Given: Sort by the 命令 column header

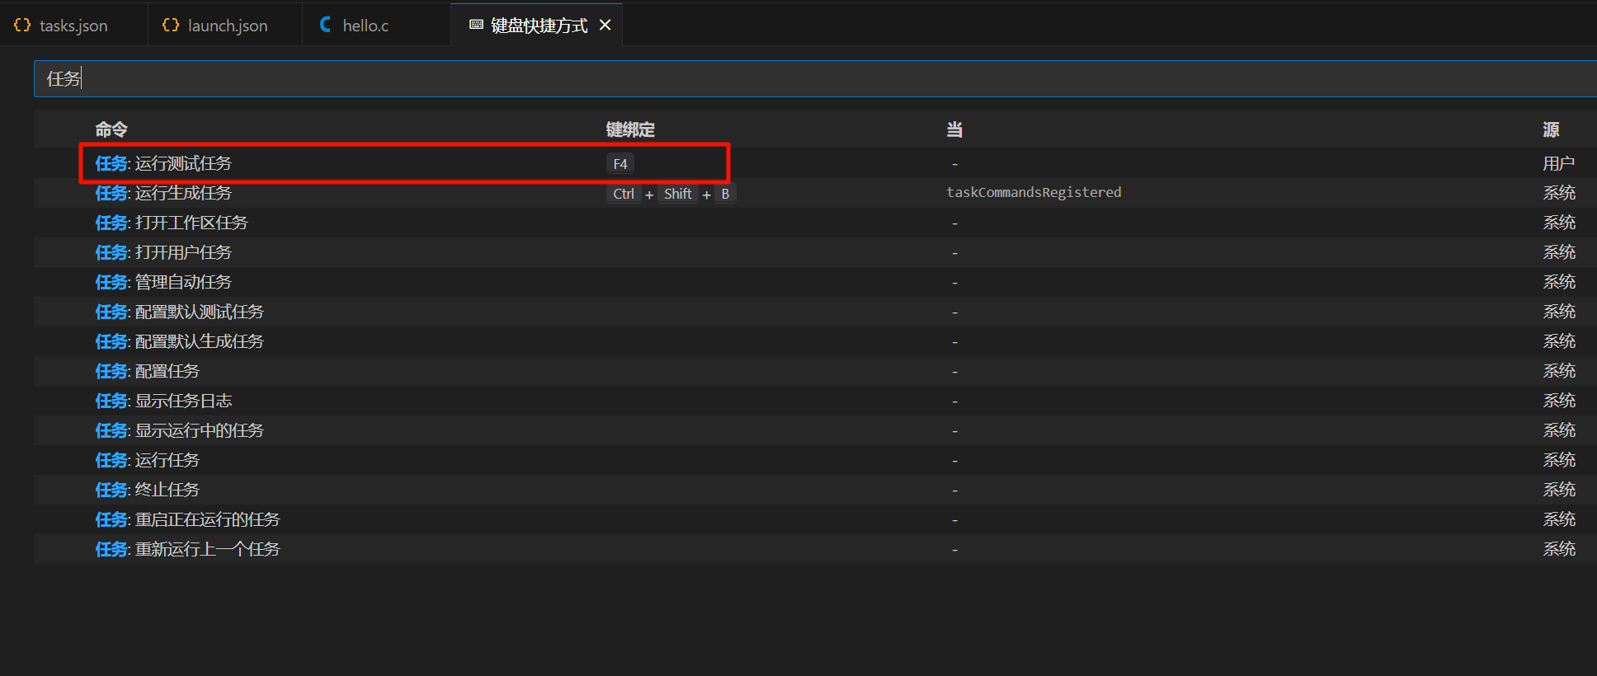Looking at the screenshot, I should [111, 129].
